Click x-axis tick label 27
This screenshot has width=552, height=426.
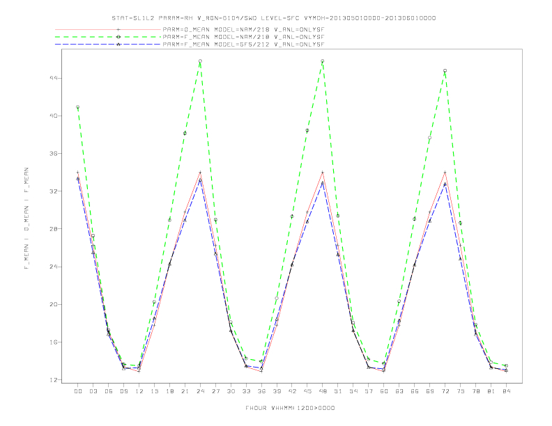(215, 391)
